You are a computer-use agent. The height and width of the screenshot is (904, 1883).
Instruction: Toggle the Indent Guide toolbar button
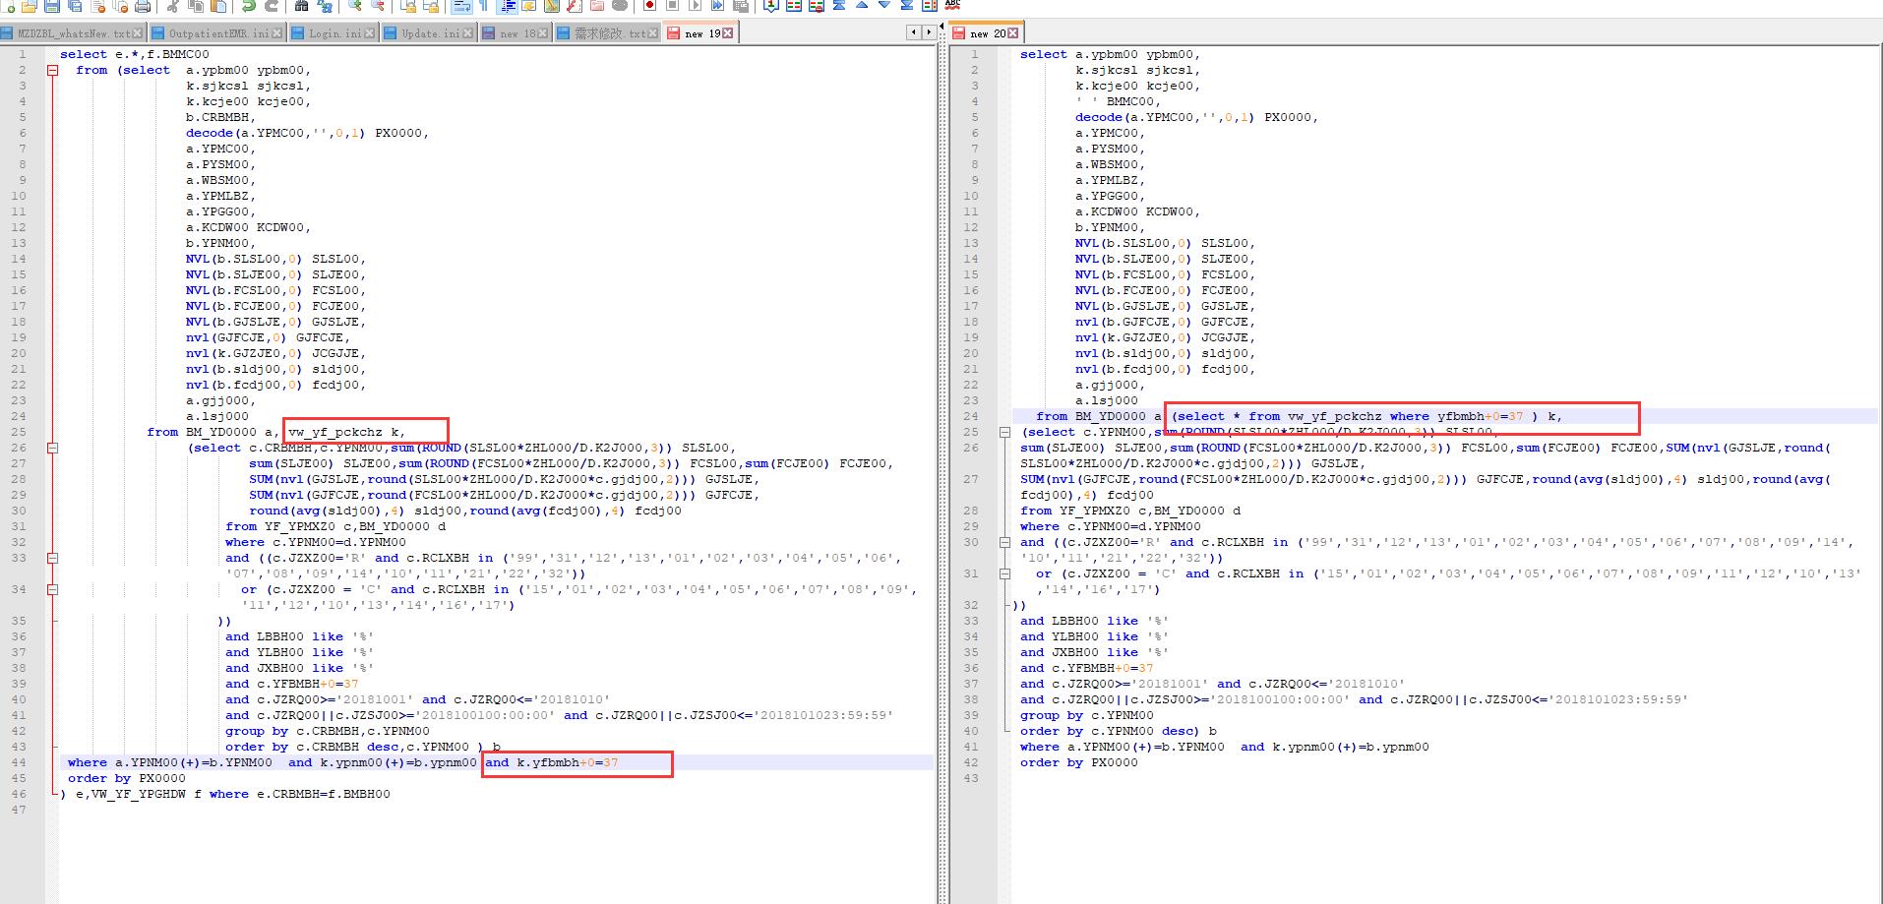coord(508,6)
